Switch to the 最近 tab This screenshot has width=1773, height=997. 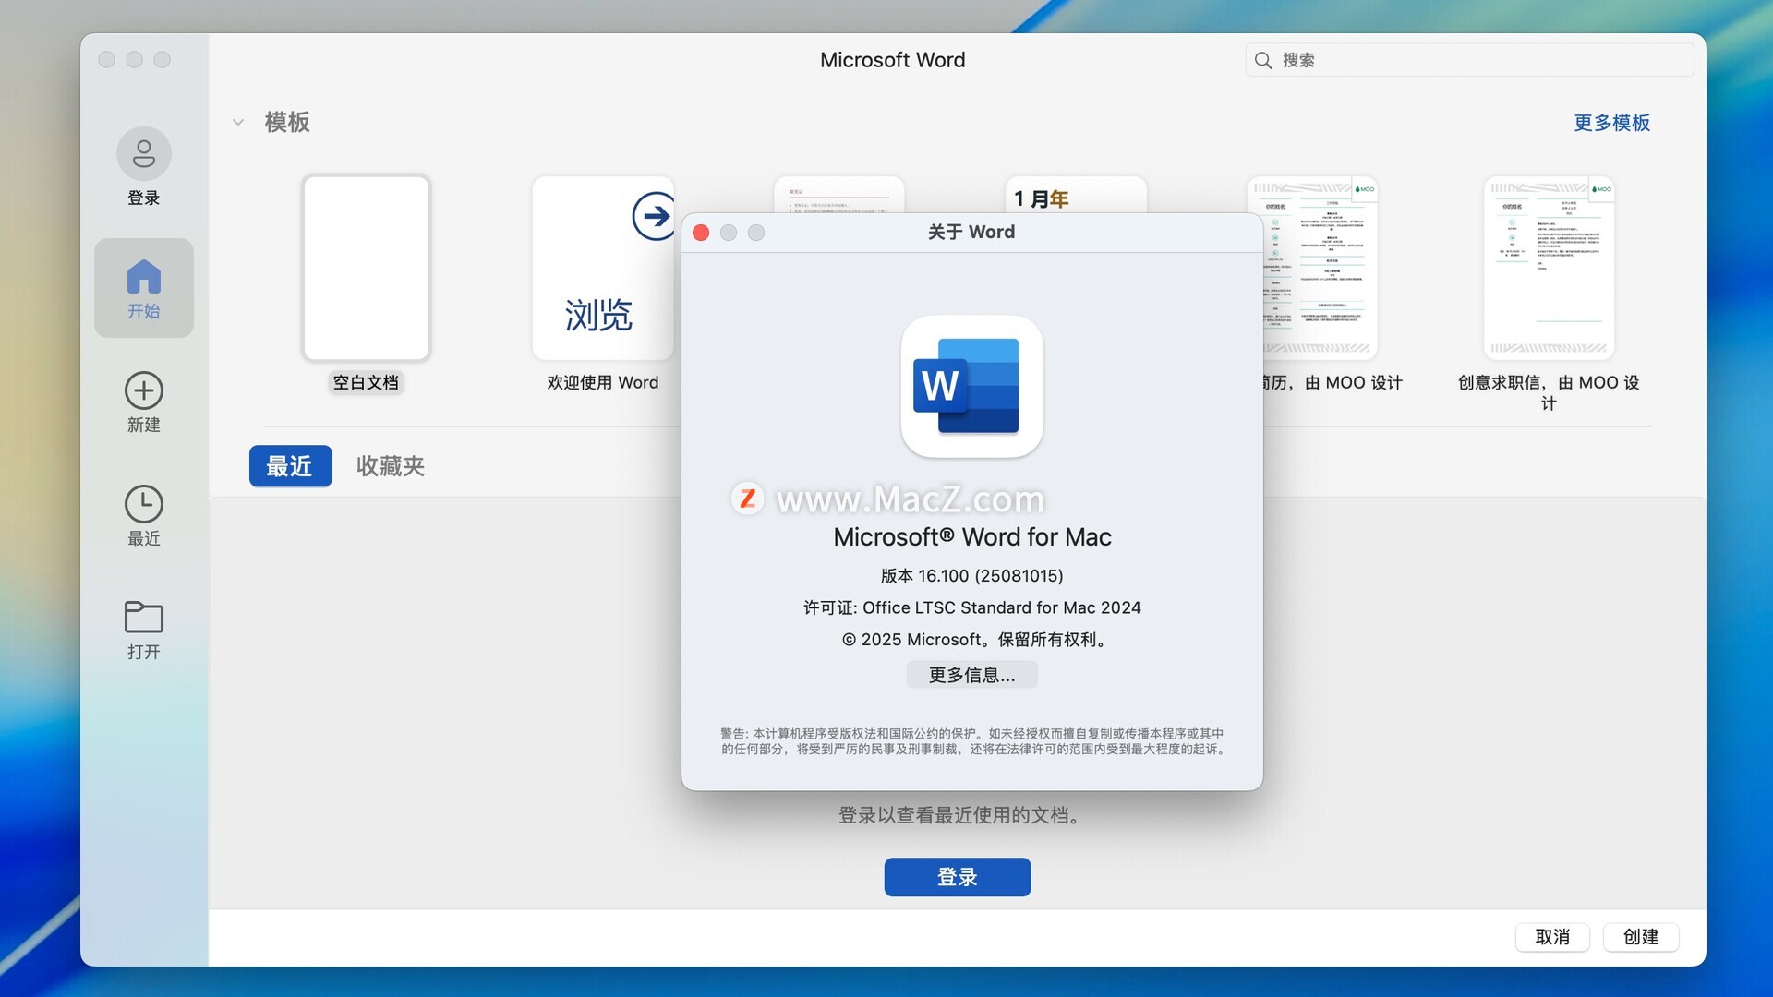pos(290,466)
